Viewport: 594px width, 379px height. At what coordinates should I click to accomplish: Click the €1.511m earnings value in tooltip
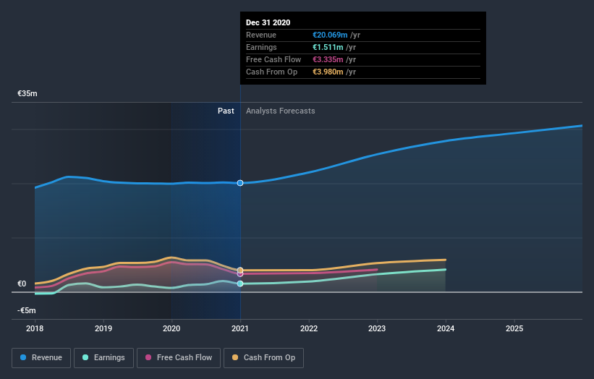click(328, 47)
